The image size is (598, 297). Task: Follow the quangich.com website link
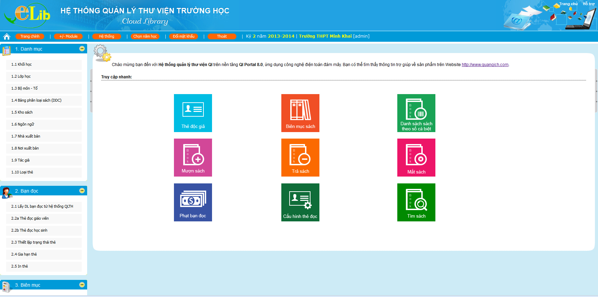coord(485,65)
